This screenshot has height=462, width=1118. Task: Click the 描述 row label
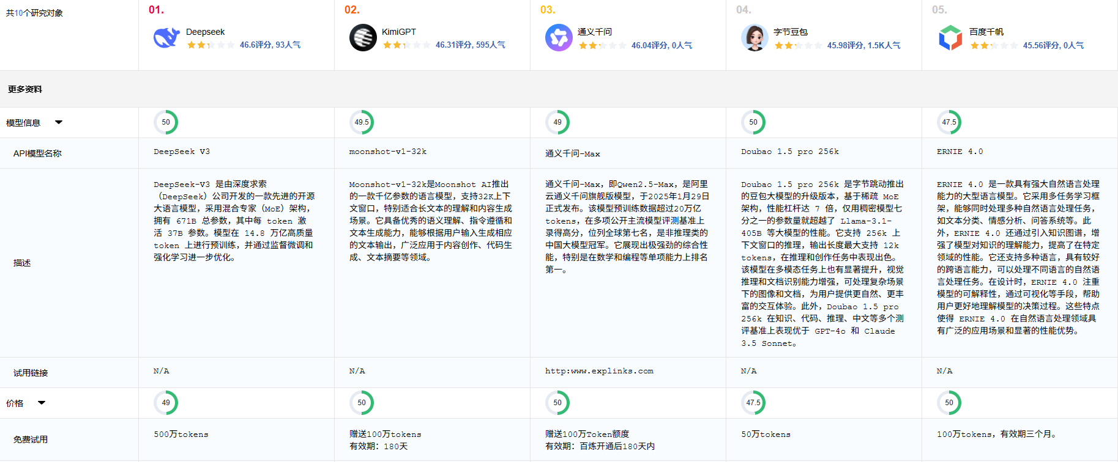tap(22, 263)
